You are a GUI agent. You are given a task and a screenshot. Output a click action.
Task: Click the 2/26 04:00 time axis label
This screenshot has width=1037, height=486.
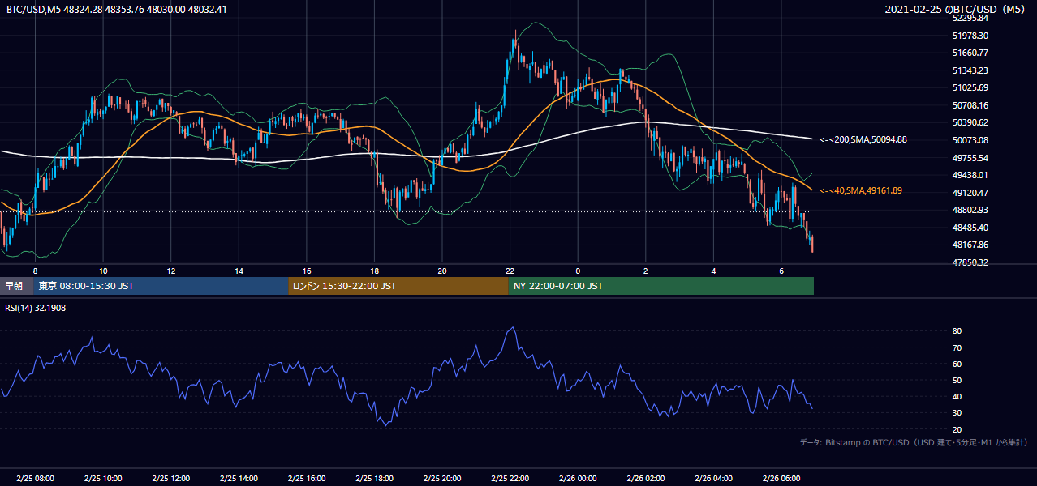(x=713, y=478)
